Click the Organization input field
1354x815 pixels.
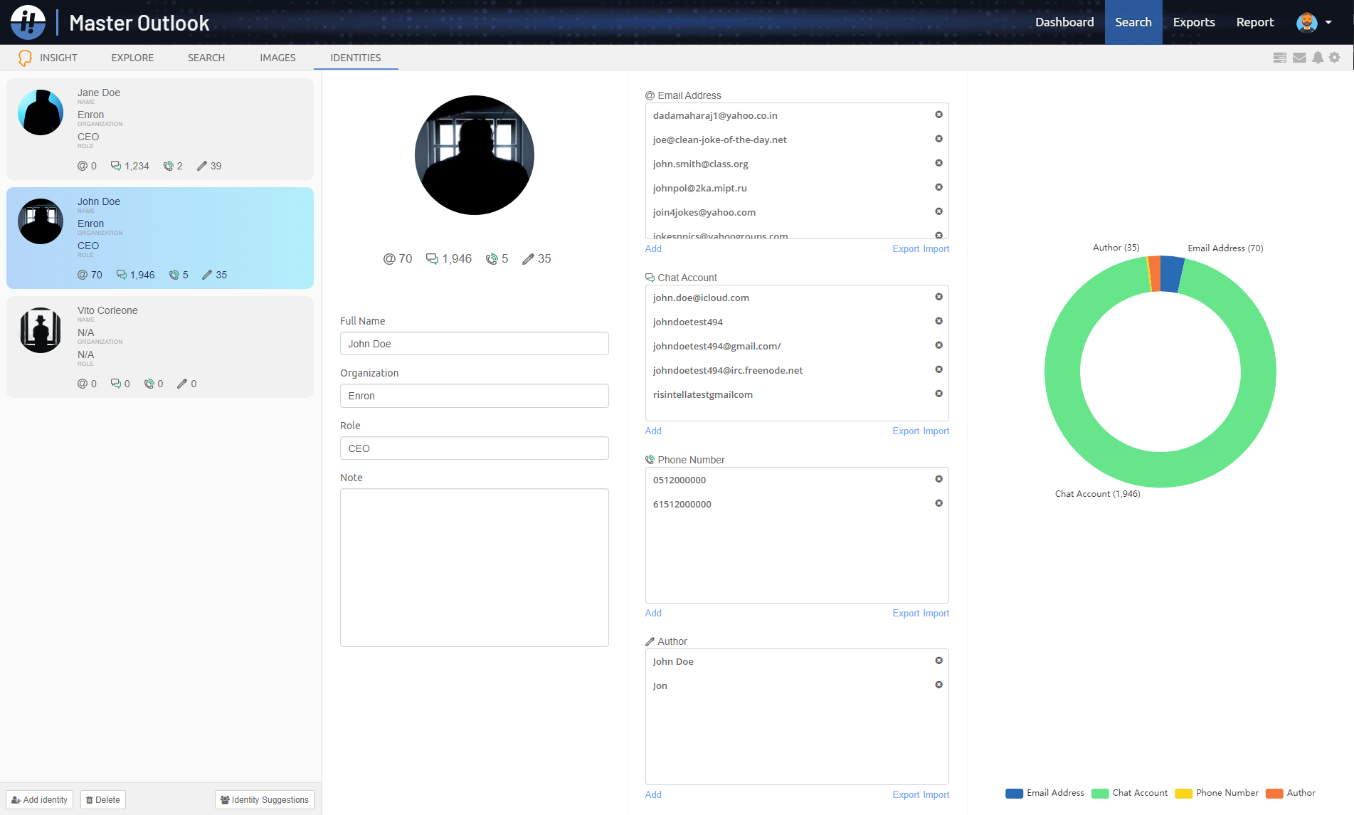(474, 396)
